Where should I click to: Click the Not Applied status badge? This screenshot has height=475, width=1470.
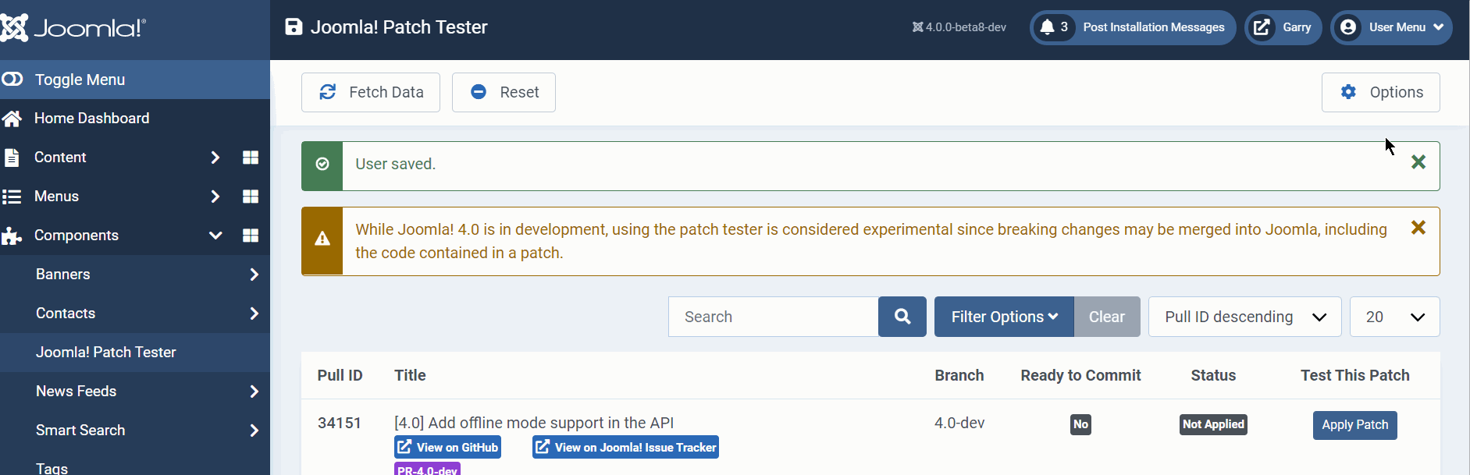click(1213, 424)
